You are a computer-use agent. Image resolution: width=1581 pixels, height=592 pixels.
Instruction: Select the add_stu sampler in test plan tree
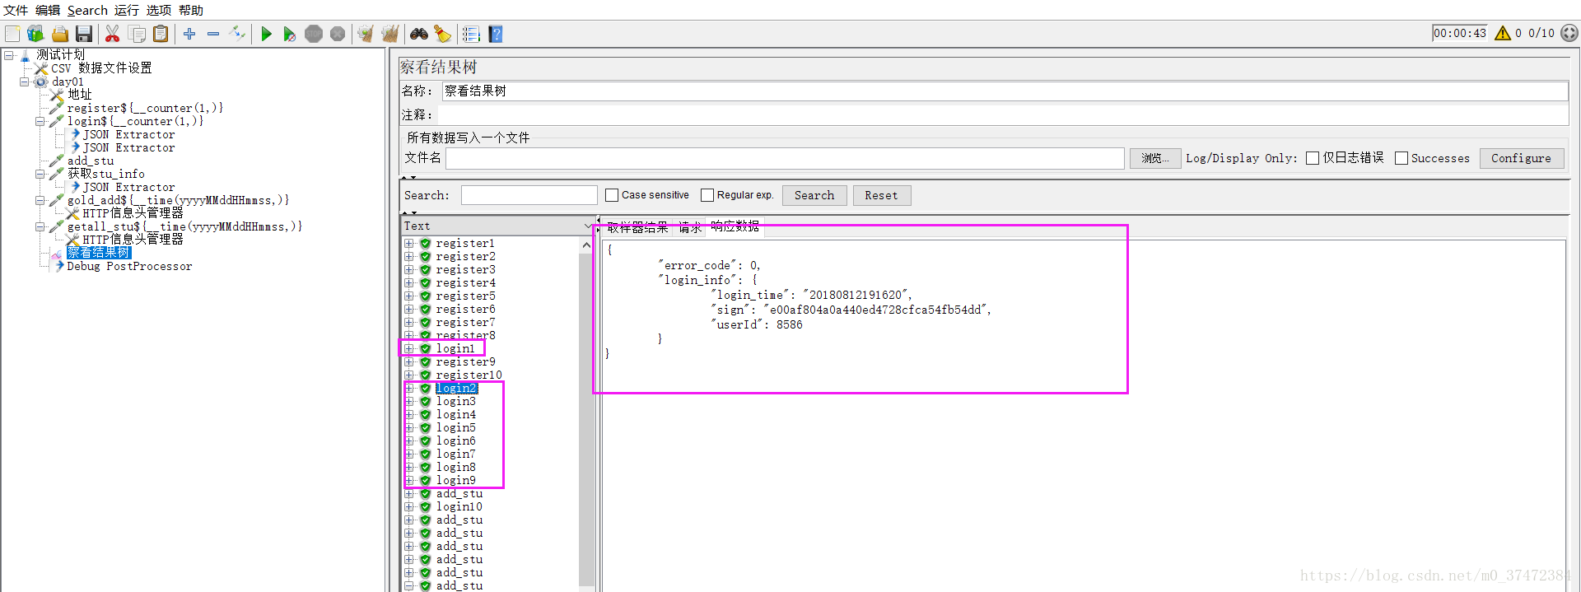(x=91, y=161)
